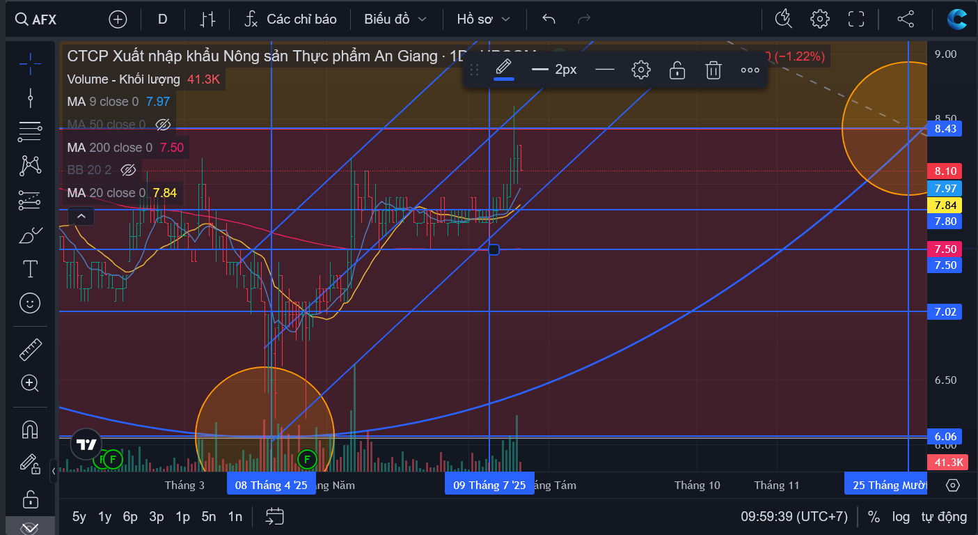Click the 09 Tháng 7 '25 date label
The width and height of the screenshot is (978, 535).
click(489, 485)
